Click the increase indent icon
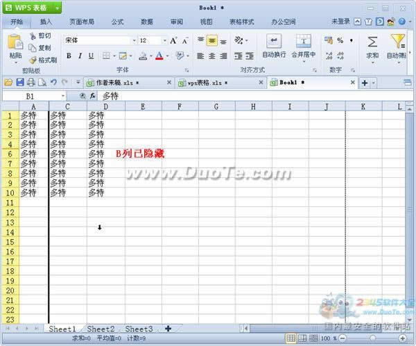 pyautogui.click(x=250, y=56)
